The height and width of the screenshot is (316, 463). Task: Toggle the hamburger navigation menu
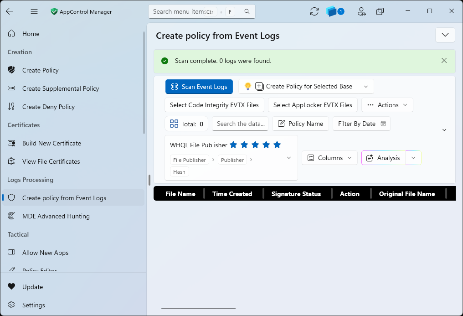tap(34, 11)
